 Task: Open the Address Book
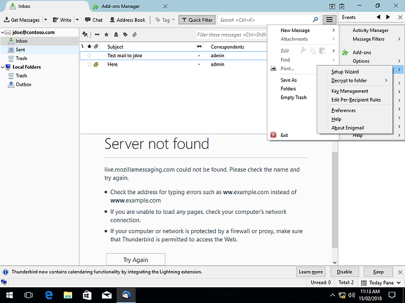click(128, 20)
